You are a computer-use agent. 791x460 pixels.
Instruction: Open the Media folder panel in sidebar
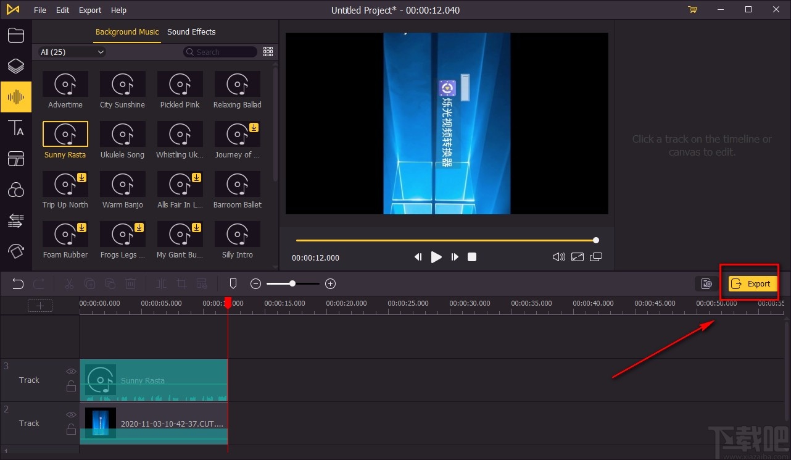coord(15,35)
